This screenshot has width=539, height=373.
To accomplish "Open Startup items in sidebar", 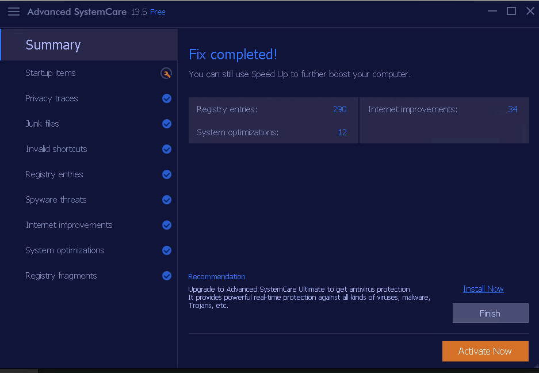I will coord(51,73).
